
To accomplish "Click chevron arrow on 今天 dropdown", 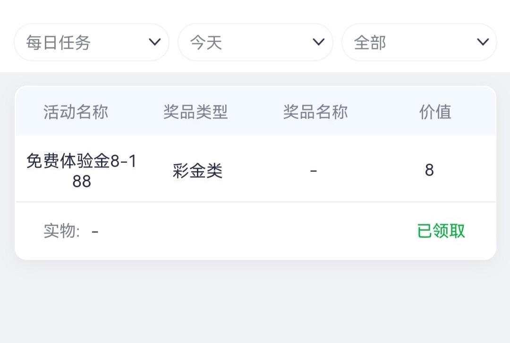I will tap(318, 42).
